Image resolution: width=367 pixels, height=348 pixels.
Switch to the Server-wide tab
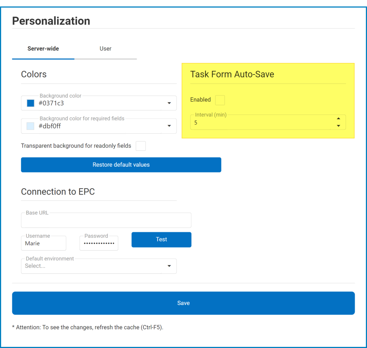pyautogui.click(x=43, y=48)
